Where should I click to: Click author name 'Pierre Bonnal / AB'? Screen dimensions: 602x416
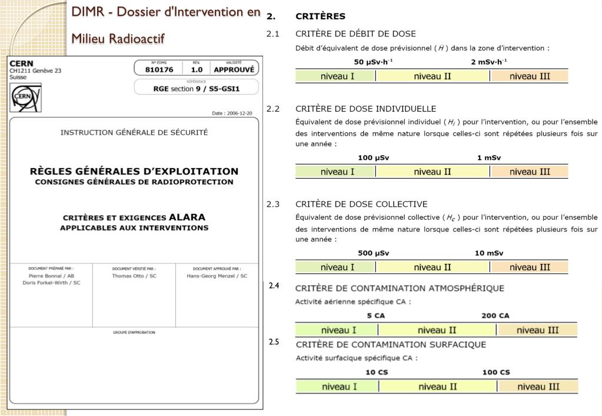[51, 276]
